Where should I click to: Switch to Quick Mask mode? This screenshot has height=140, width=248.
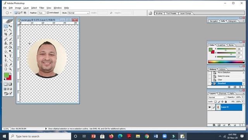[10, 84]
